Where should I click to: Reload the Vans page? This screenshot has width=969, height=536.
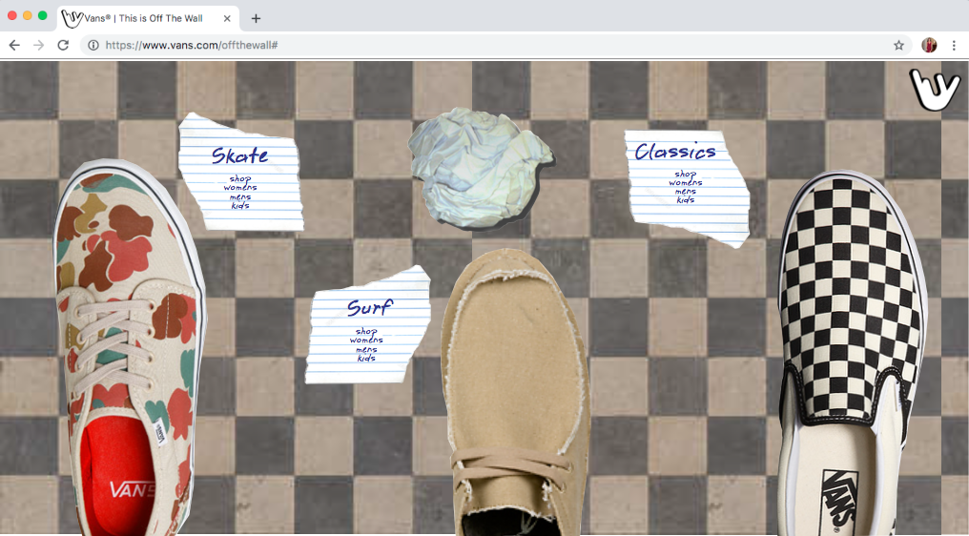63,45
